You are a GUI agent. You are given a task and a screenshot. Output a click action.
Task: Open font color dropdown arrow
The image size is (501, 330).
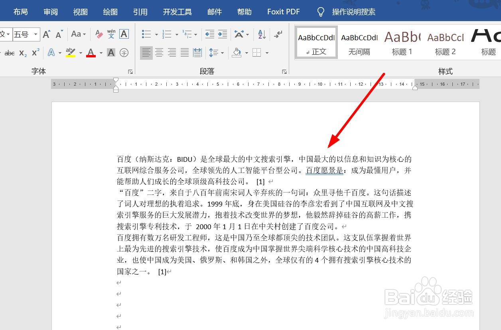pyautogui.click(x=101, y=53)
